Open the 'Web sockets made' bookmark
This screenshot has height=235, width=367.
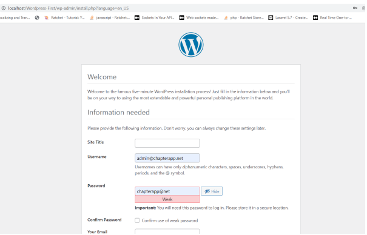199,18
